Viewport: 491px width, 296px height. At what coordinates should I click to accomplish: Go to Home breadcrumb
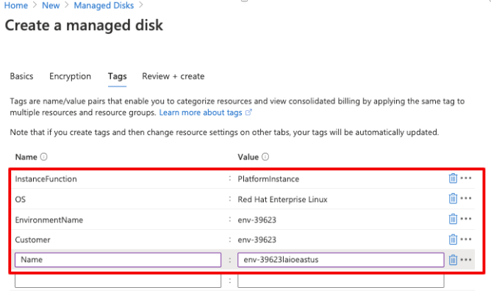click(x=16, y=6)
